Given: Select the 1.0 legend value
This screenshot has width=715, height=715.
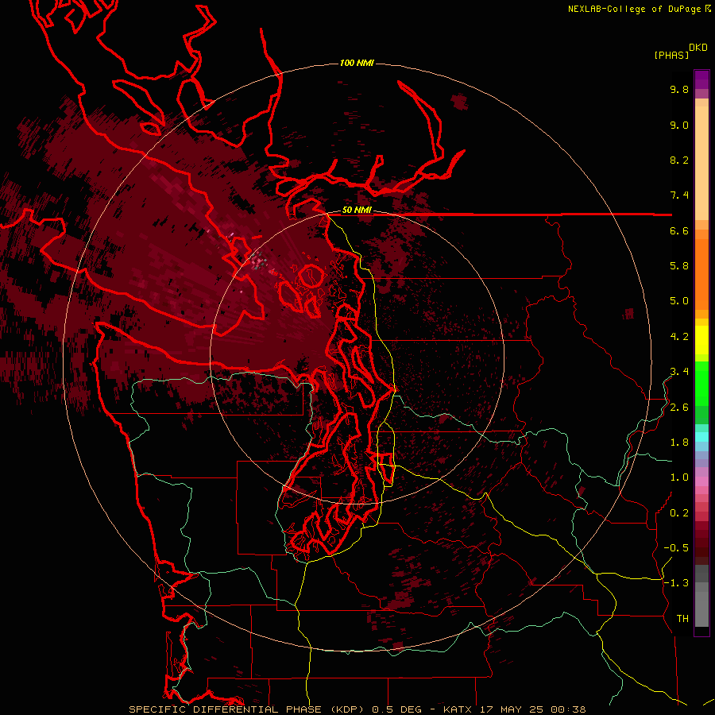Looking at the screenshot, I should (x=679, y=477).
